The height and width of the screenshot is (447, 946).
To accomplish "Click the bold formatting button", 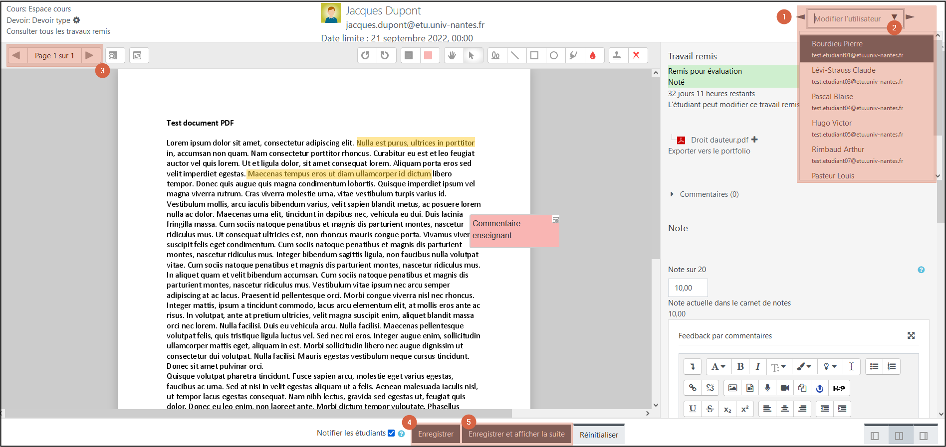I will pos(740,367).
